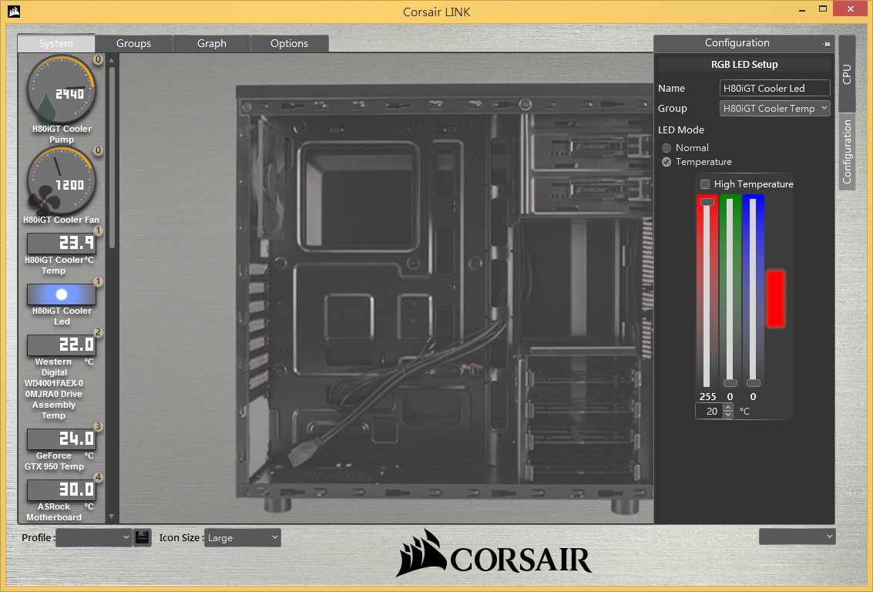Open the Graph tab

[212, 43]
